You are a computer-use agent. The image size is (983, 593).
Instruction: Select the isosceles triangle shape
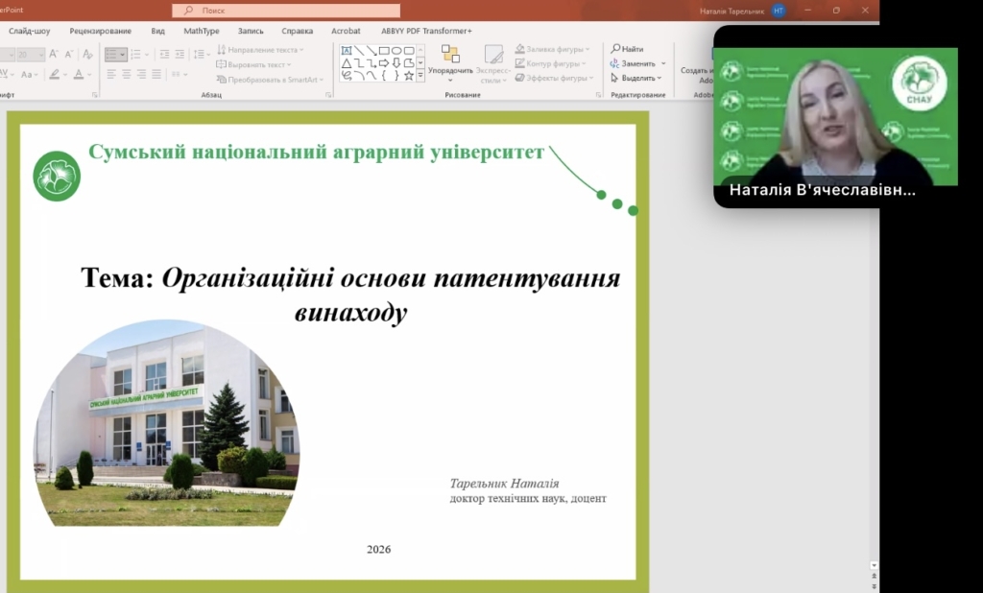pyautogui.click(x=347, y=62)
